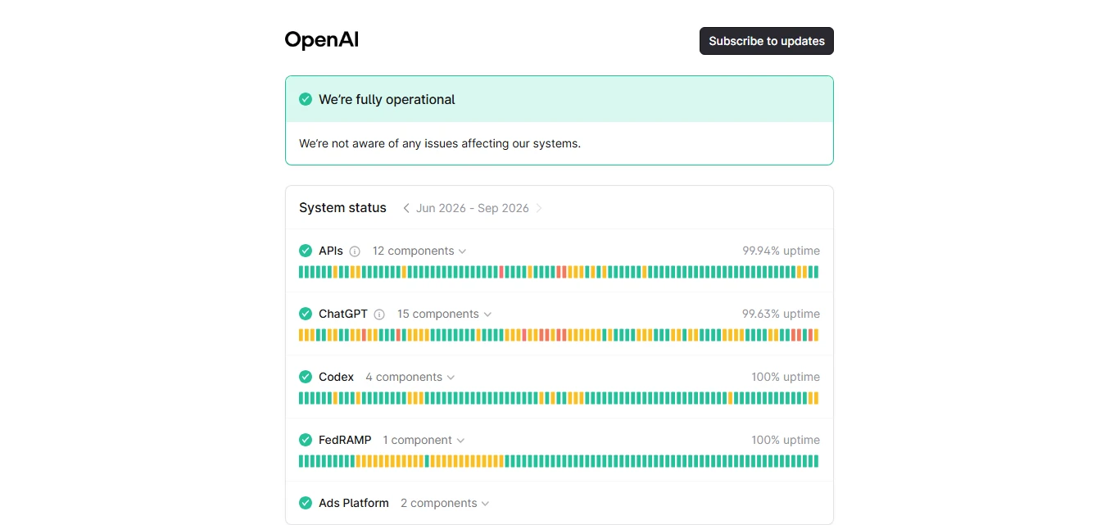Expand the FedRAMP 1 component dropdown
The width and height of the screenshot is (1119, 525).
click(x=424, y=440)
